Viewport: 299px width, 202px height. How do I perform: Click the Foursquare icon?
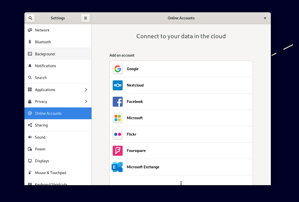(117, 150)
